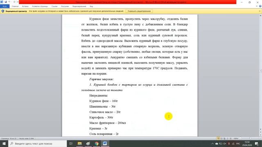The height and width of the screenshot is (147, 262).
Task: Click the OneDrive cloud tray icon
Action: click(x=217, y=144)
